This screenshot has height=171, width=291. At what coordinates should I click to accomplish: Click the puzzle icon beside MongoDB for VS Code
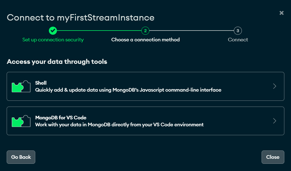[21, 121]
